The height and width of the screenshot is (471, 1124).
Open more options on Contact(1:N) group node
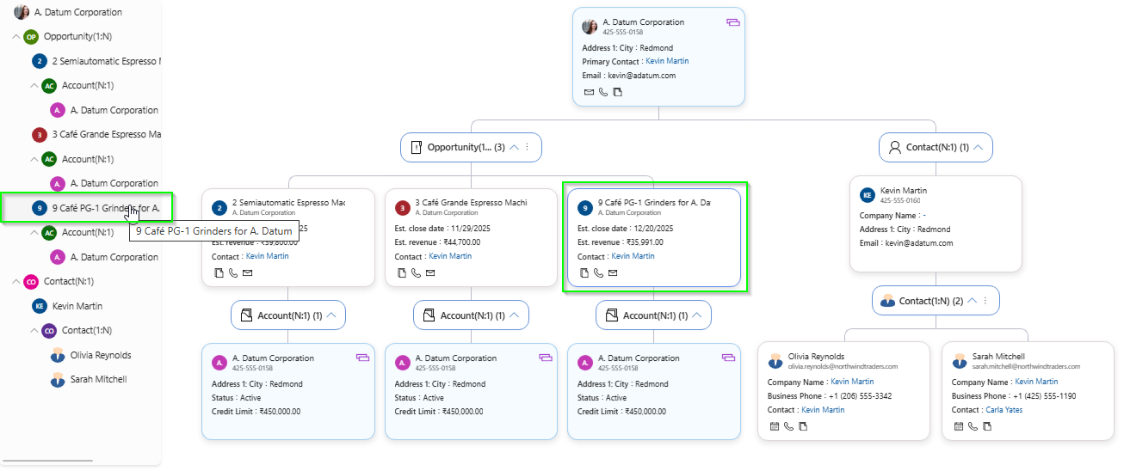[985, 301]
